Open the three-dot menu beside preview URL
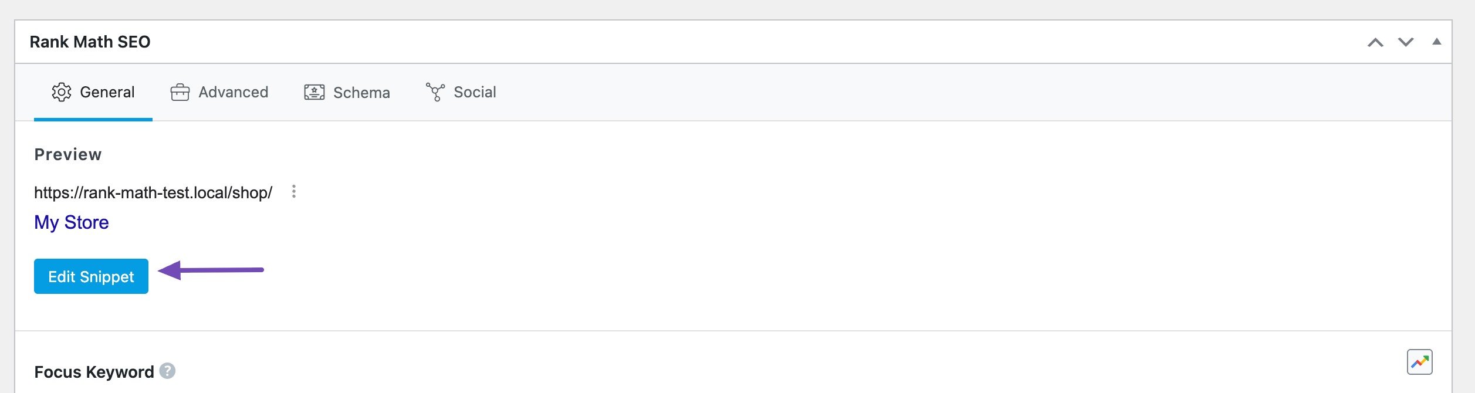This screenshot has width=1475, height=393. coord(294,192)
